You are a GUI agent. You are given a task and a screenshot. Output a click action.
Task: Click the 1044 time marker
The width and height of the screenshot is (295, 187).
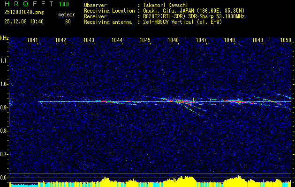click(117, 40)
